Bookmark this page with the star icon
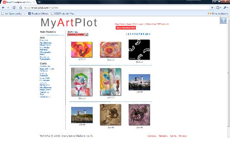 click(x=20, y=8)
